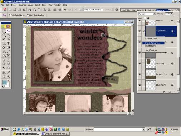Click the Go button beside Address
Viewport: 181px width, 136px height.
click(x=150, y=129)
